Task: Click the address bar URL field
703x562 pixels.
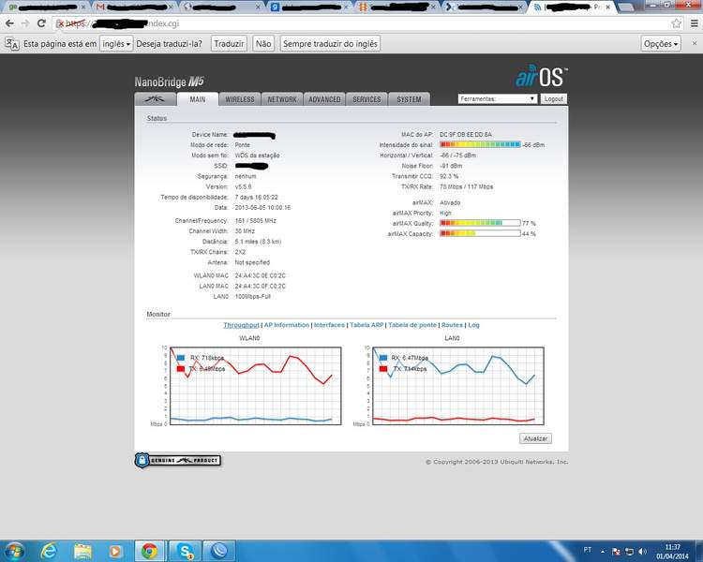Action: pos(367,23)
